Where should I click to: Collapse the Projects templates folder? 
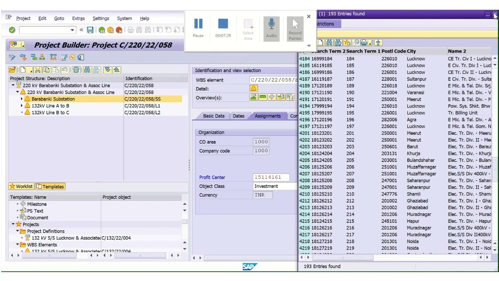click(x=13, y=224)
